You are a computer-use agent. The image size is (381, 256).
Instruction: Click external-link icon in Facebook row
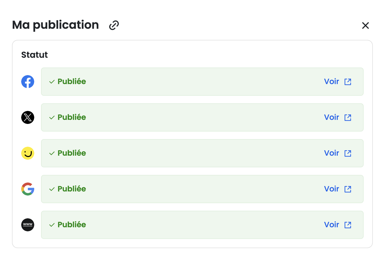[x=348, y=82]
